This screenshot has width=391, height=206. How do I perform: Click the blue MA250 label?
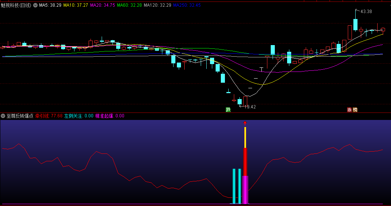point(187,5)
